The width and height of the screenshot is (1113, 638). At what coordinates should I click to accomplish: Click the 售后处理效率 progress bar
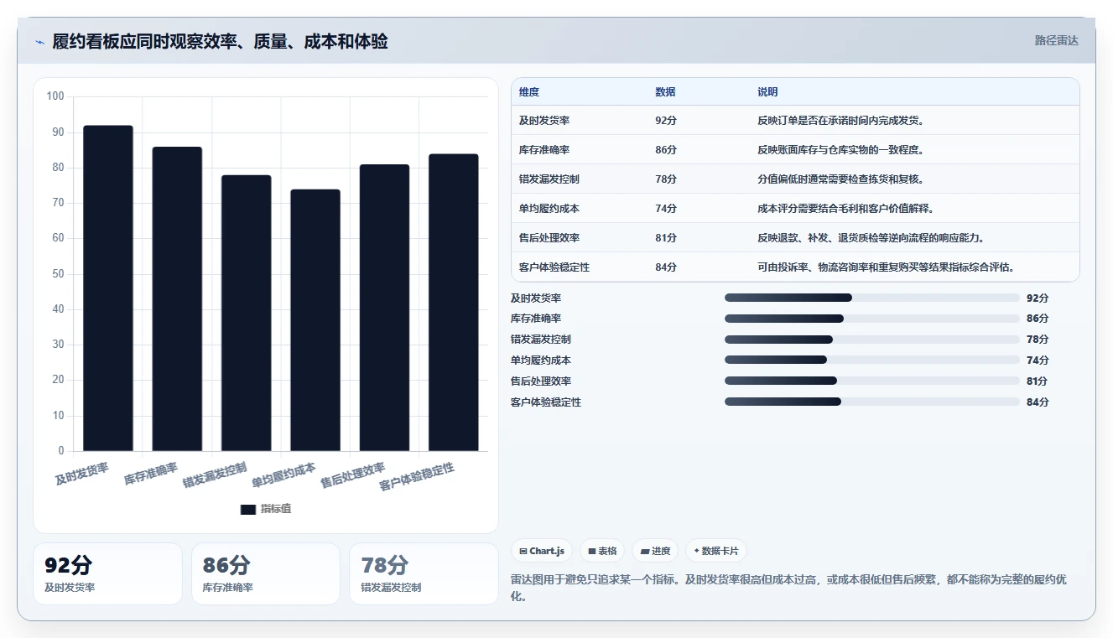coord(871,381)
